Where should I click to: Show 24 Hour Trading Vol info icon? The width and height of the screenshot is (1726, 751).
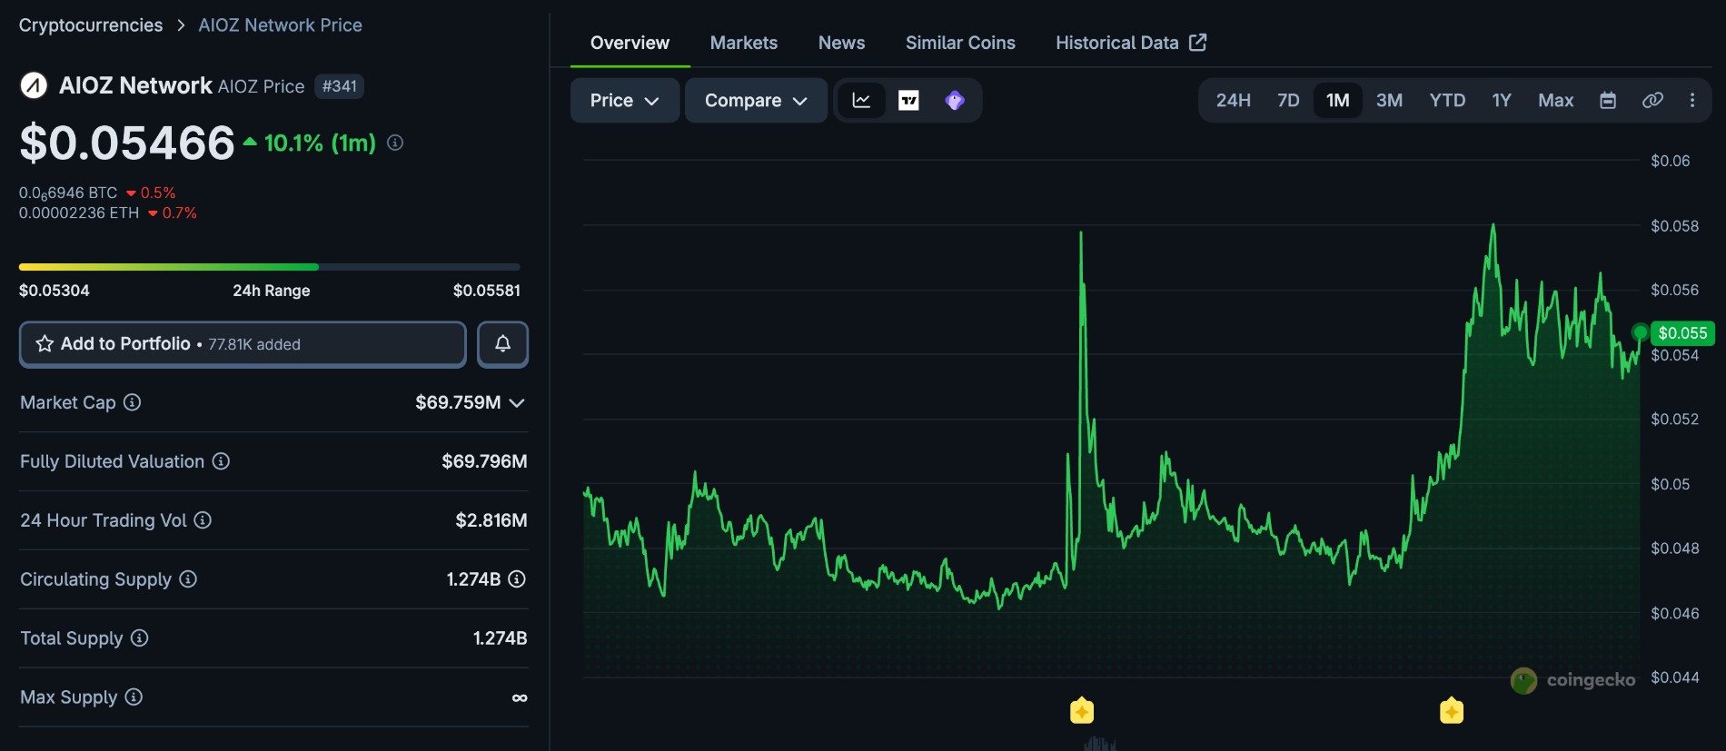pos(203,520)
